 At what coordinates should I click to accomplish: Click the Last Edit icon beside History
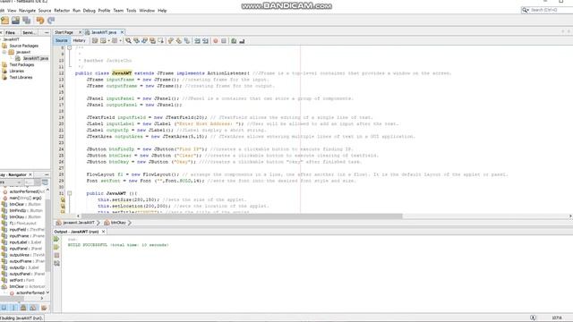click(x=95, y=41)
